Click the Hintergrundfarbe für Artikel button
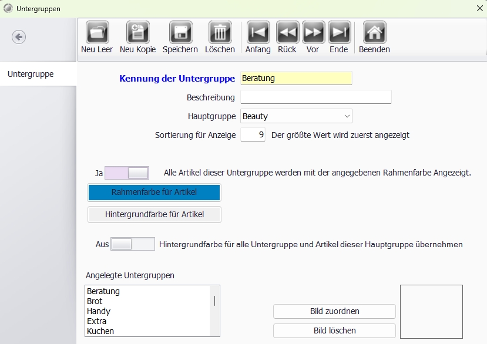This screenshot has width=487, height=344. 153,214
